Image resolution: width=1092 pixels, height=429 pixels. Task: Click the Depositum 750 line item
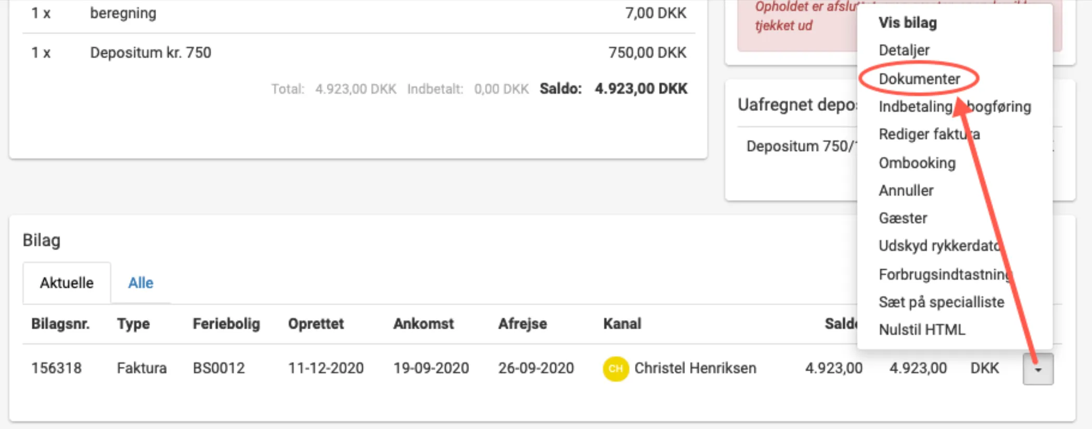(x=151, y=52)
